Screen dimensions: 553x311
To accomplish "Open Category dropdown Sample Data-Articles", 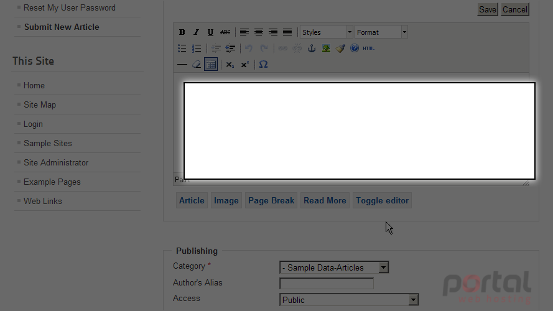I will pyautogui.click(x=334, y=267).
